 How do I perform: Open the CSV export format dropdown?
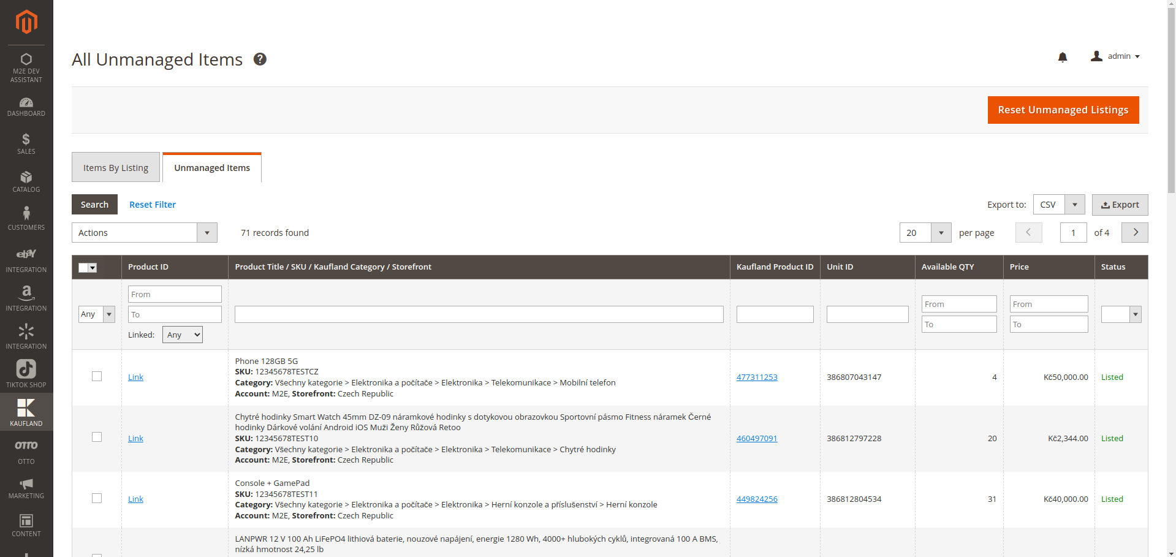point(1058,205)
